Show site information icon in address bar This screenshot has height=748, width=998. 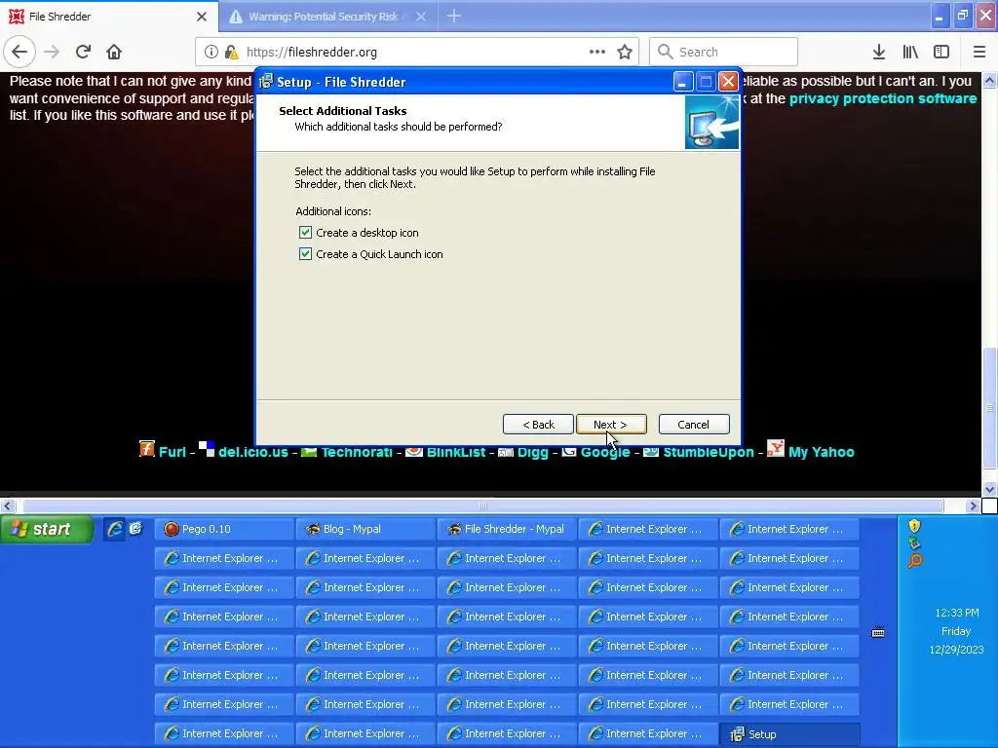[x=211, y=52]
